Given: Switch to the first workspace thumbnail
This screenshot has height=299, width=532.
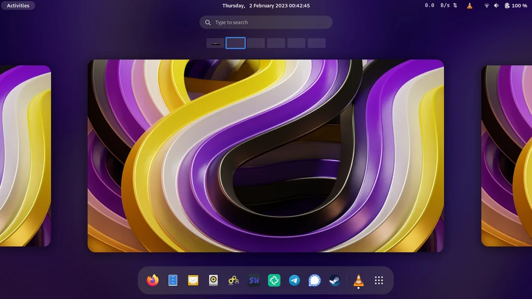Looking at the screenshot, I should [215, 43].
